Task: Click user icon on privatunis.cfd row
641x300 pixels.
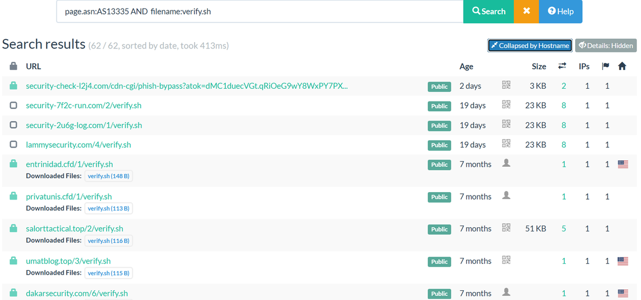Action: pos(506,196)
